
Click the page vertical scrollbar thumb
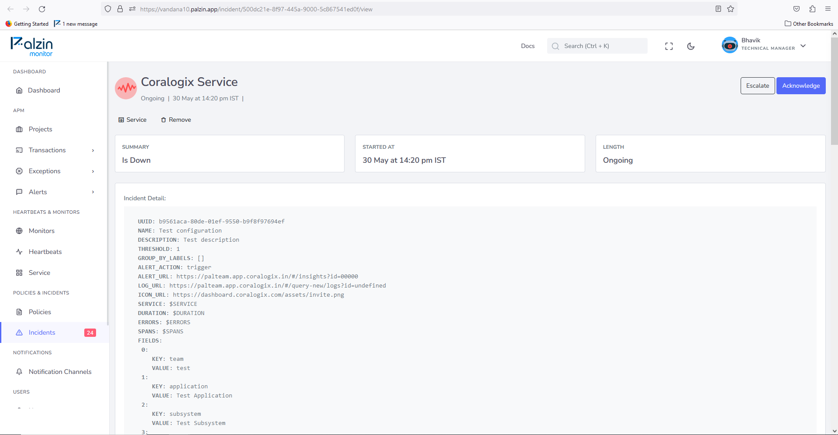click(835, 91)
